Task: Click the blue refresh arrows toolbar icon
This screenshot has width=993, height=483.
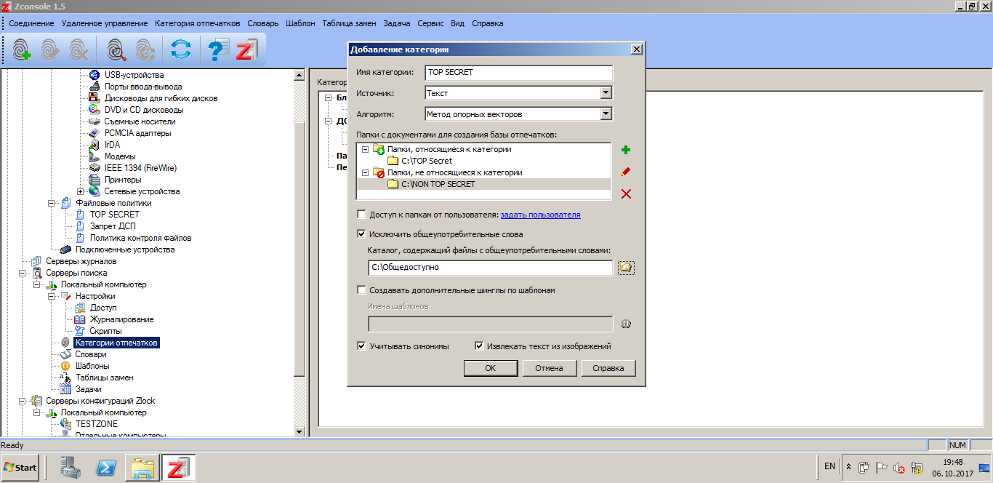Action: [181, 49]
